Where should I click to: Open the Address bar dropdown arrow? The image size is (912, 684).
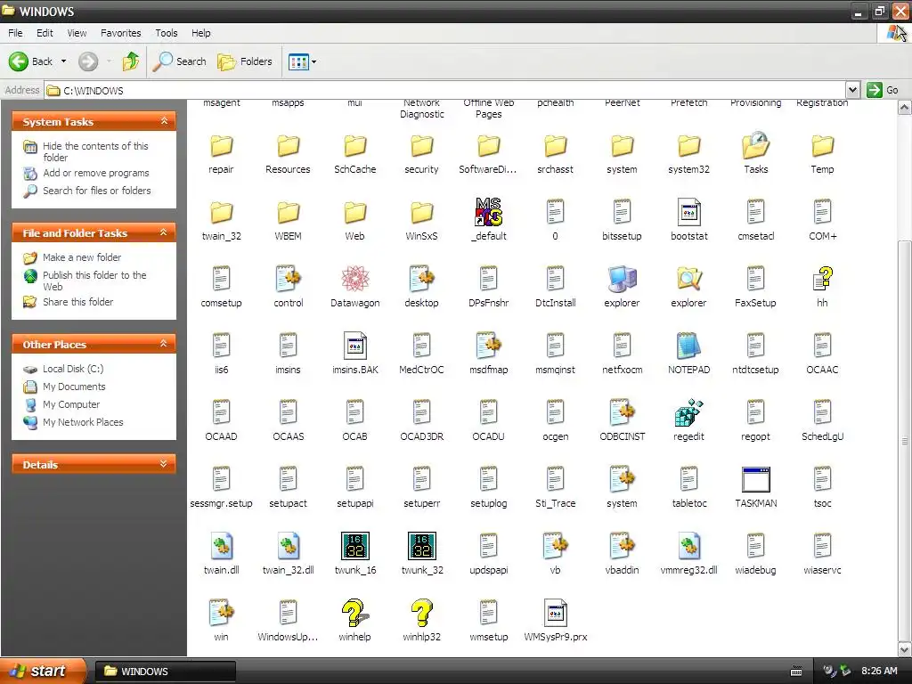852,90
